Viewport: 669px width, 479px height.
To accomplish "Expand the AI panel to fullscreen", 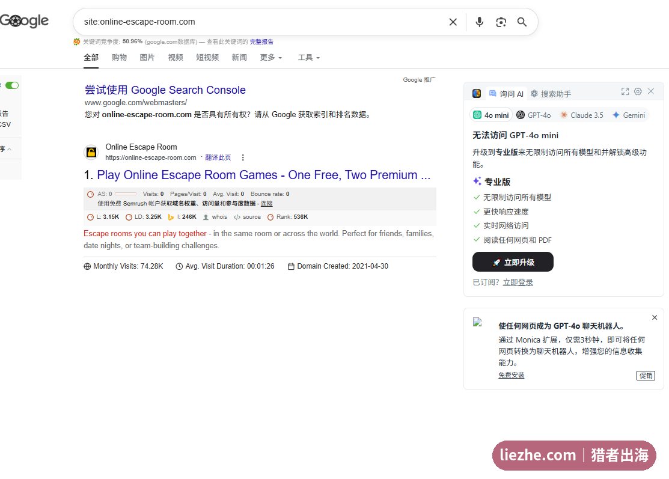I will point(625,91).
